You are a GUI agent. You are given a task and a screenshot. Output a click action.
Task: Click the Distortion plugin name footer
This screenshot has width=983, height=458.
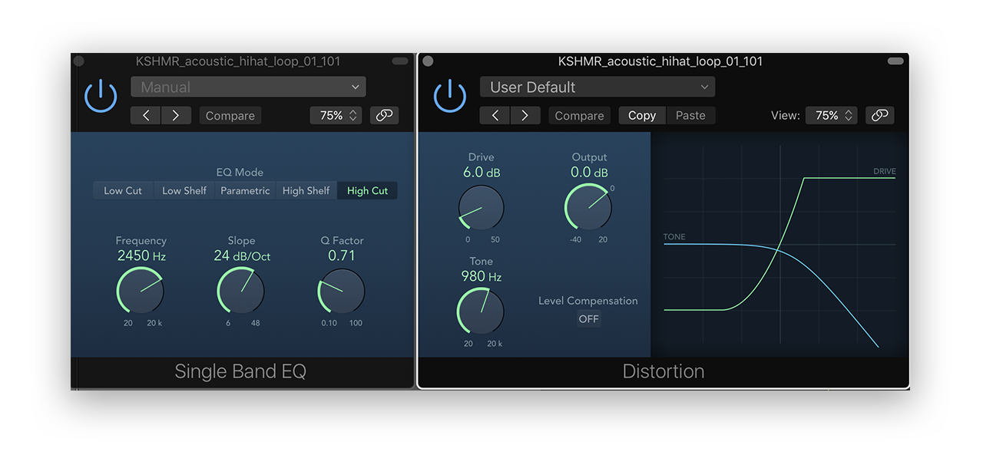coord(664,372)
